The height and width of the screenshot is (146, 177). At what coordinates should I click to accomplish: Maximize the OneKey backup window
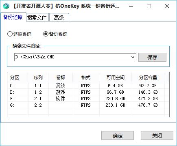pos(149,6)
